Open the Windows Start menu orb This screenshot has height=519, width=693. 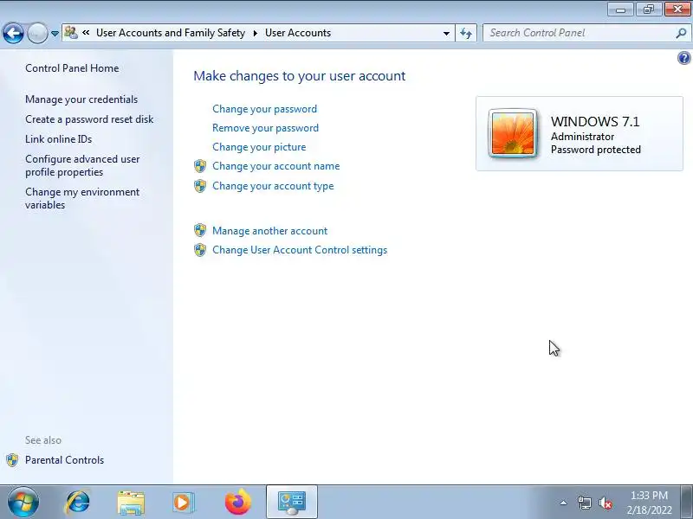23,503
